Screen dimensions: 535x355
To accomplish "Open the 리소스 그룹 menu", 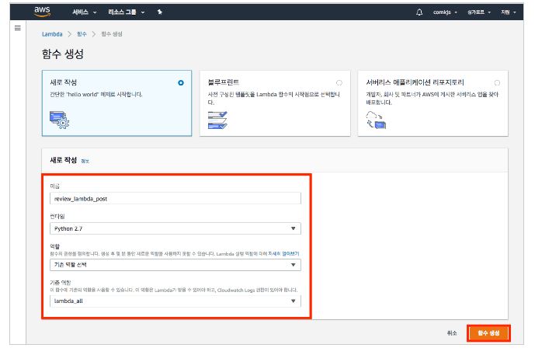I will [124, 12].
